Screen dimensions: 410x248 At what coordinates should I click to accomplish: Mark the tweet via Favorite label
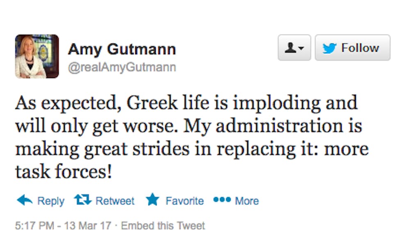(184, 201)
